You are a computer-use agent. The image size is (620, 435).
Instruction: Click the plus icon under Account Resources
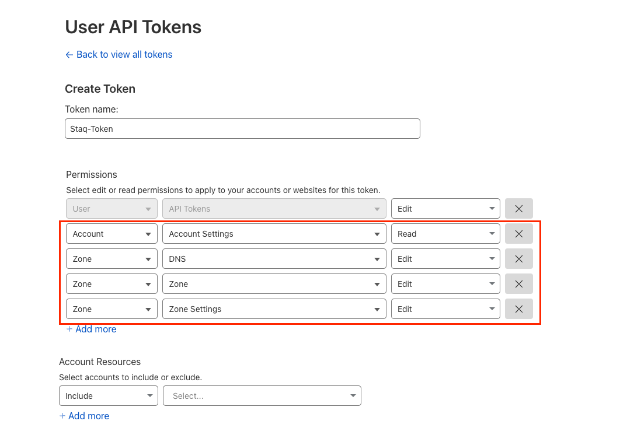(62, 416)
